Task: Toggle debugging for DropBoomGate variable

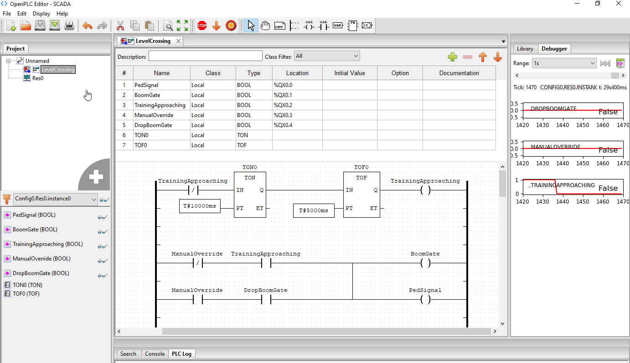Action: point(103,275)
